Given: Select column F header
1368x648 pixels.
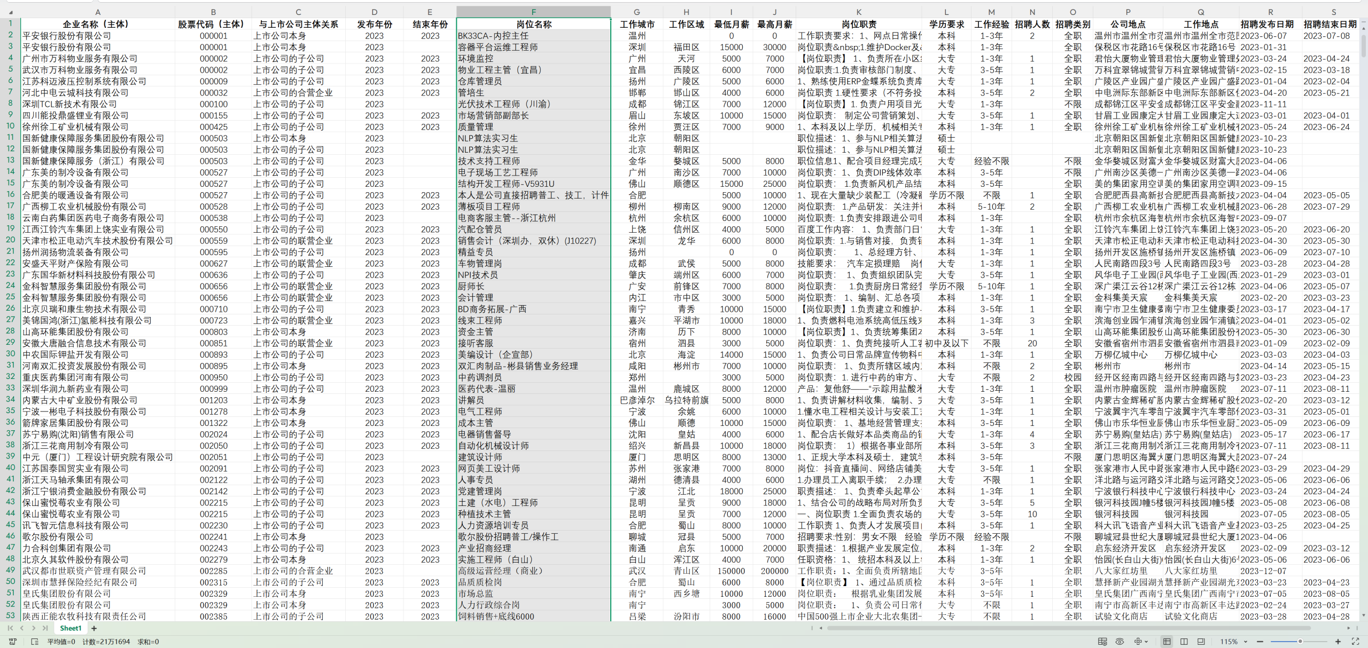Looking at the screenshot, I should [533, 12].
